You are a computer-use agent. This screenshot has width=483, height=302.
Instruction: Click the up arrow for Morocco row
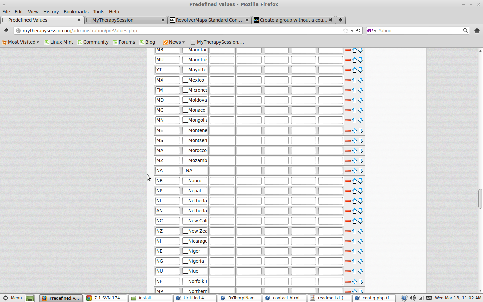point(354,151)
